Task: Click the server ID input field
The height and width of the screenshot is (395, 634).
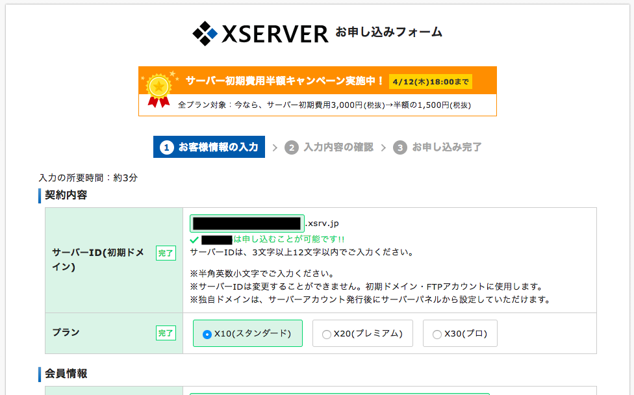Action: click(x=247, y=223)
